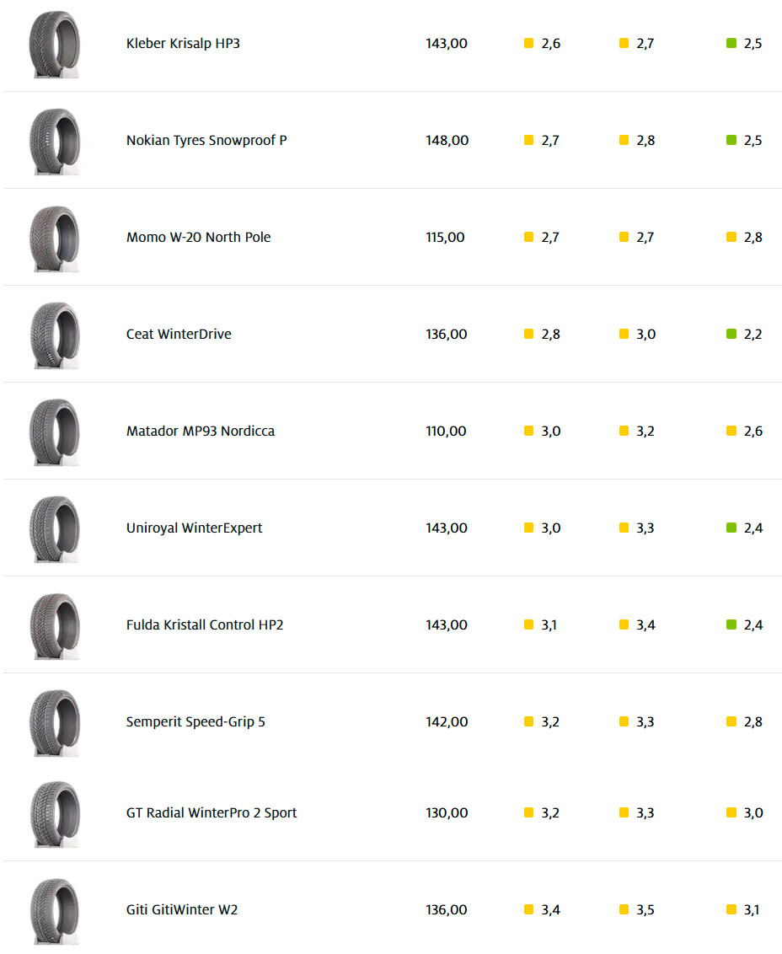This screenshot has height=954, width=782.
Task: Click the Kleber Krisalp HP3 tire image
Action: (55, 44)
